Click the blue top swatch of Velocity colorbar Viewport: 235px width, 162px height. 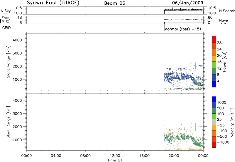point(214,99)
